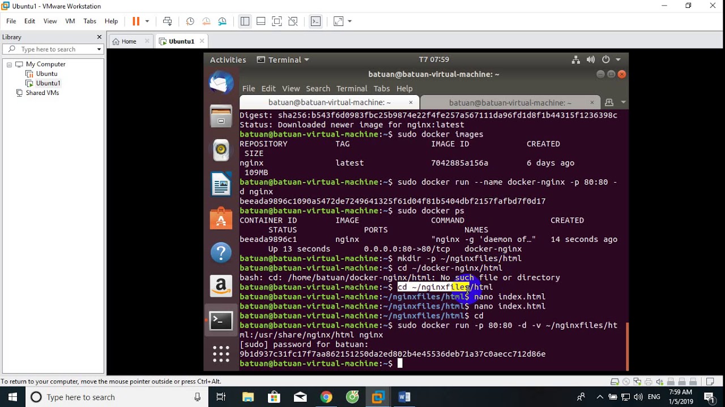Screen dimensions: 725x407
Task: Open Help from the Ubuntu dock
Action: pyautogui.click(x=221, y=252)
